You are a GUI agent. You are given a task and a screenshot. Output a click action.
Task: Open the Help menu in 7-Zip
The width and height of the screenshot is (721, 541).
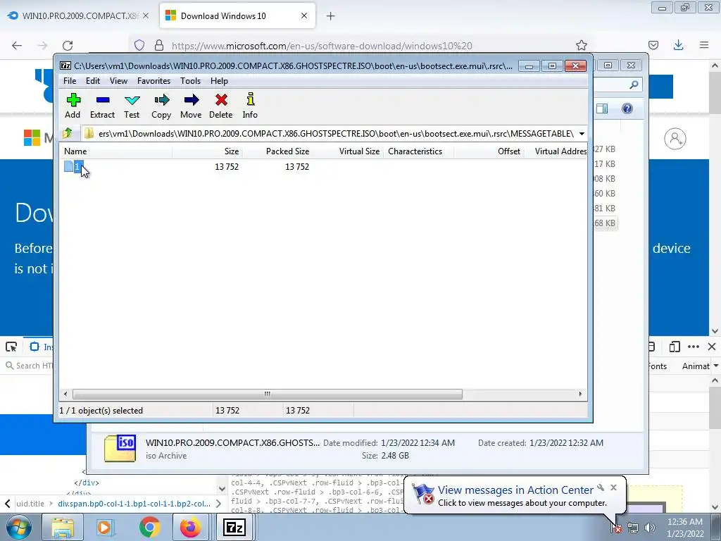[220, 81]
